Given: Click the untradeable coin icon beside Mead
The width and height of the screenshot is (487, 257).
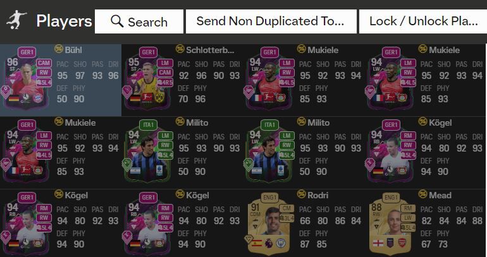Looking at the screenshot, I should click(422, 194).
